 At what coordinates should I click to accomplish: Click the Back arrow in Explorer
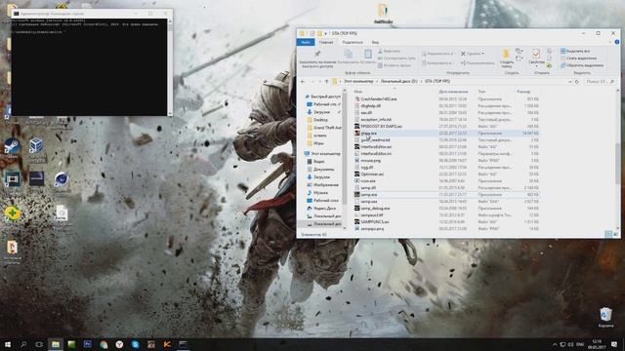(x=303, y=82)
